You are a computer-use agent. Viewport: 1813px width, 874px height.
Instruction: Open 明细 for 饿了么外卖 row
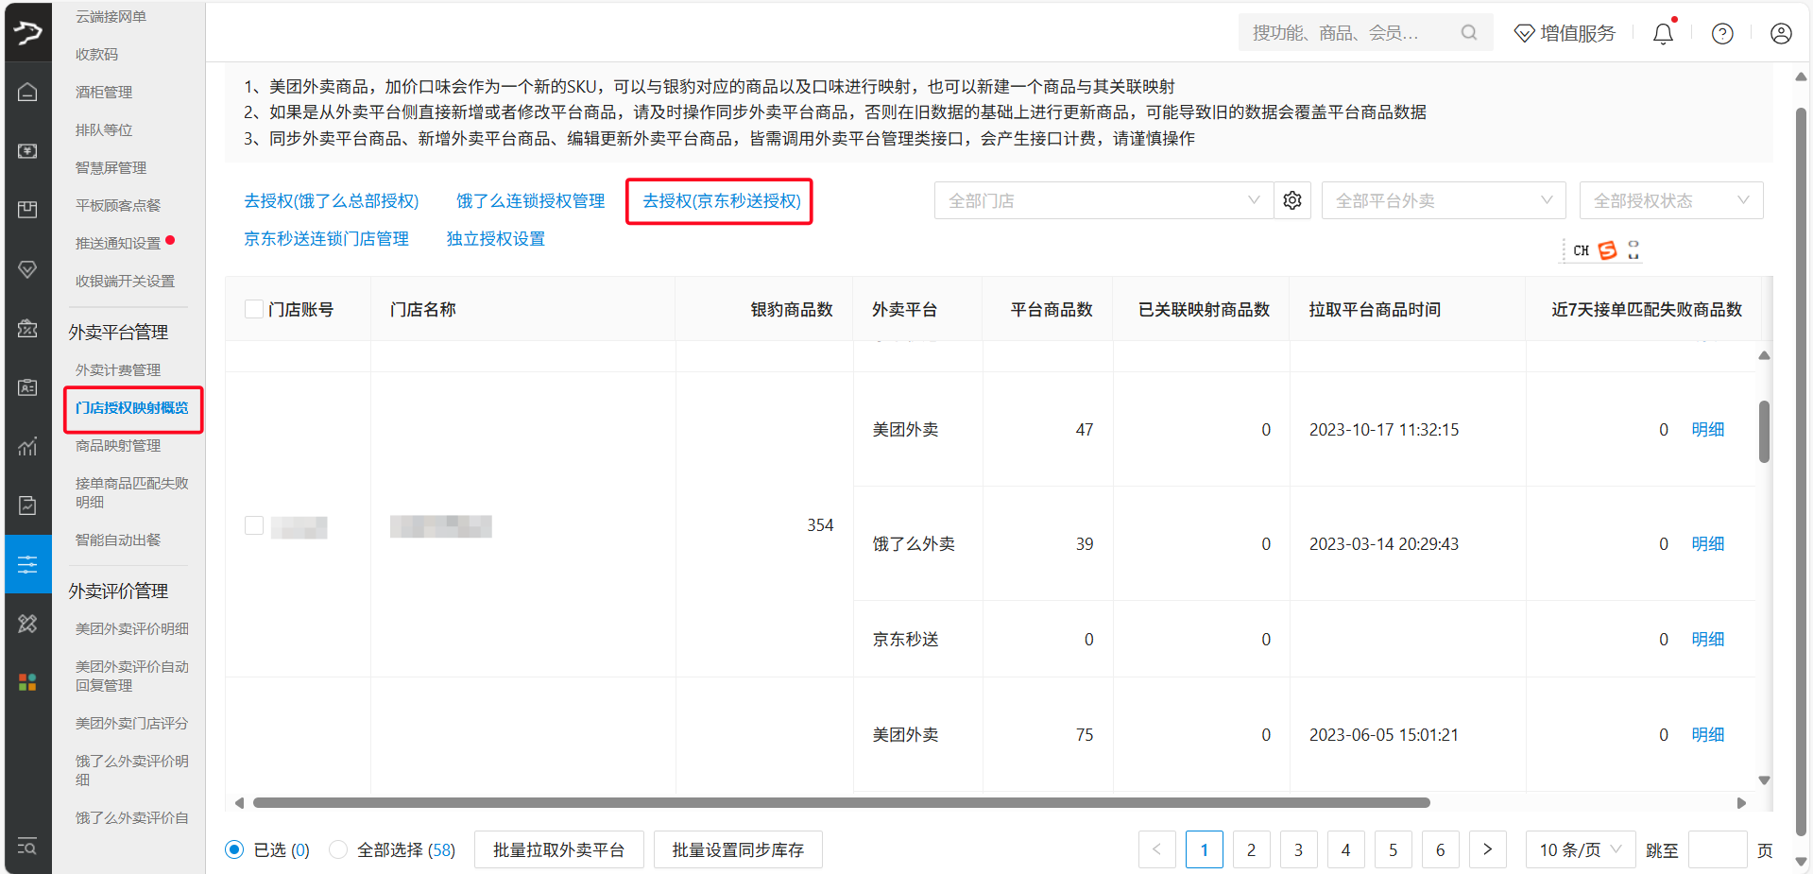coord(1707,544)
